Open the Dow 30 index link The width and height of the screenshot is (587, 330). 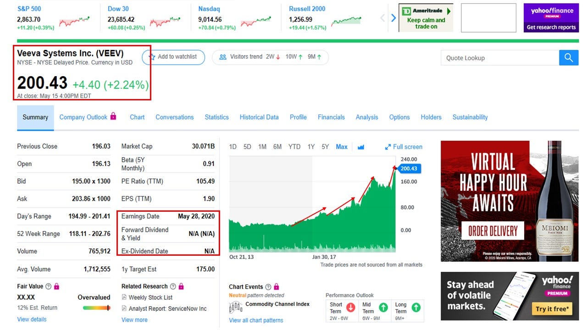point(118,9)
